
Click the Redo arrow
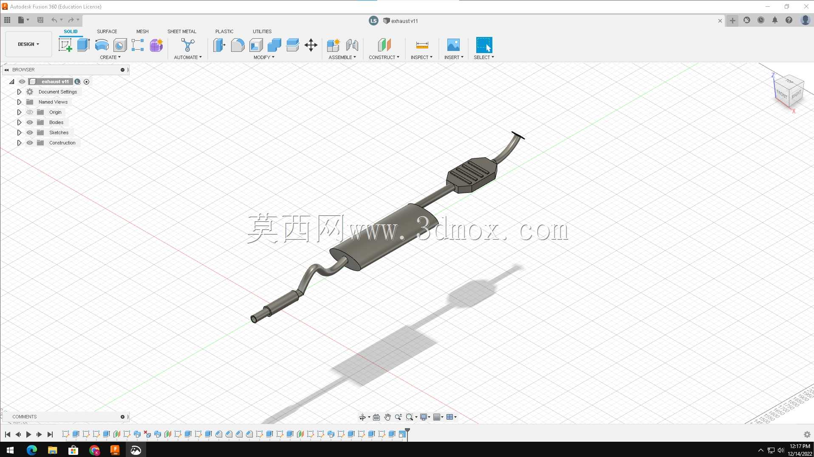[x=71, y=20]
